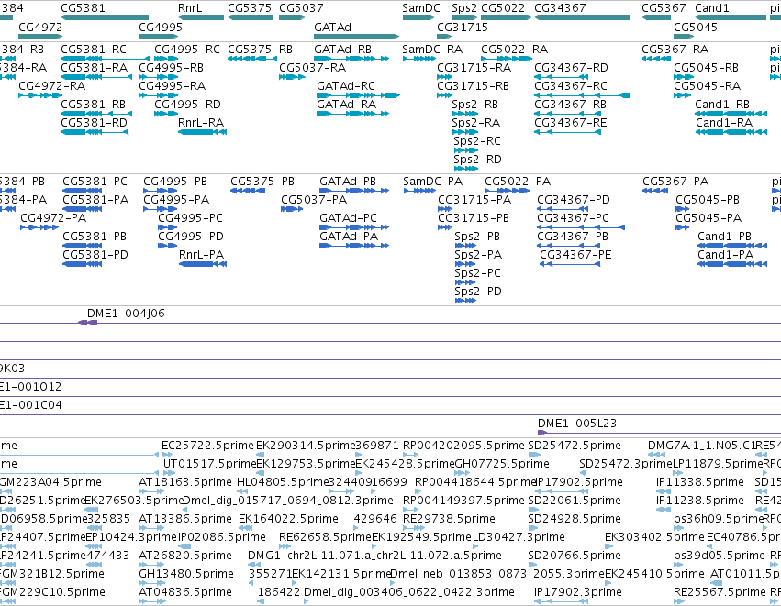Select BAC clone DME1-004J06 label

point(126,314)
